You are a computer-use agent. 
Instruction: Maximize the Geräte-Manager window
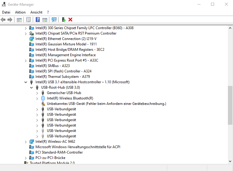pos(213,4)
